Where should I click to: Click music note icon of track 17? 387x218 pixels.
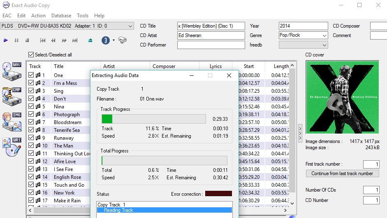click(x=38, y=200)
